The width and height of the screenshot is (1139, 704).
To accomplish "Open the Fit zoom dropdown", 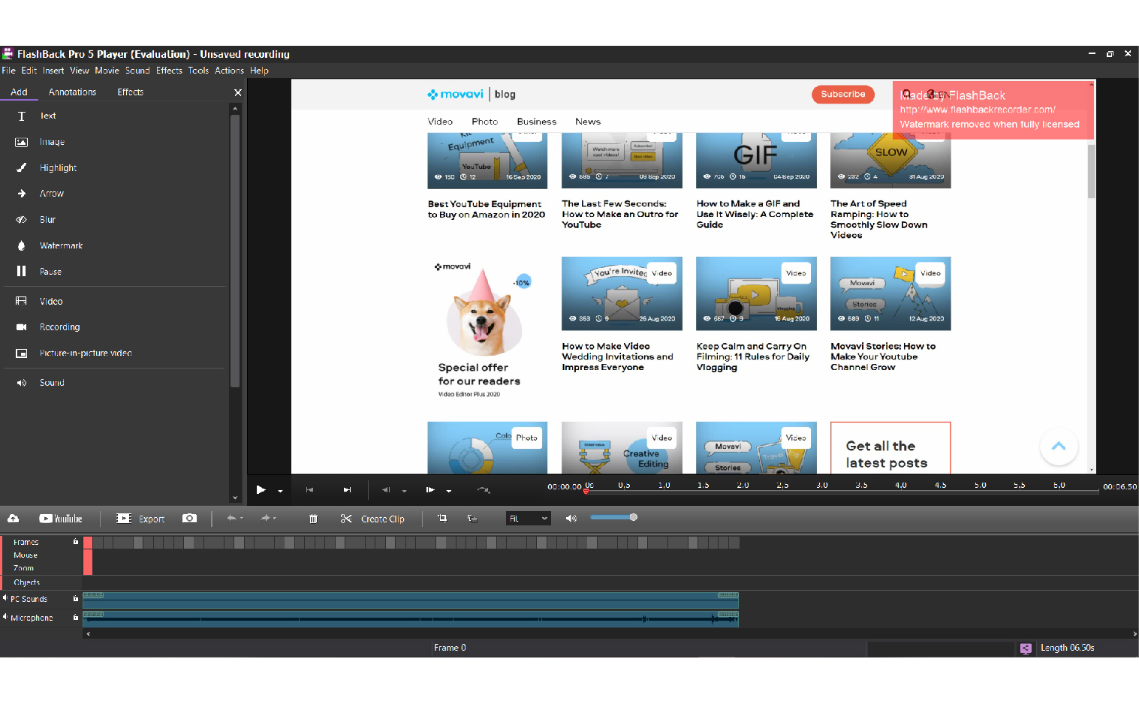I will (529, 519).
